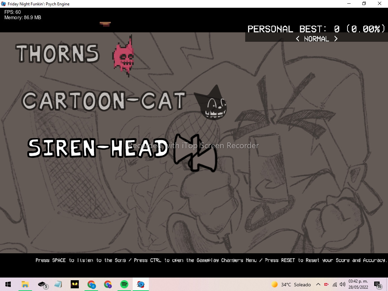This screenshot has width=388, height=291.
Task: Open Notepad from the taskbar
Action: pos(58,284)
